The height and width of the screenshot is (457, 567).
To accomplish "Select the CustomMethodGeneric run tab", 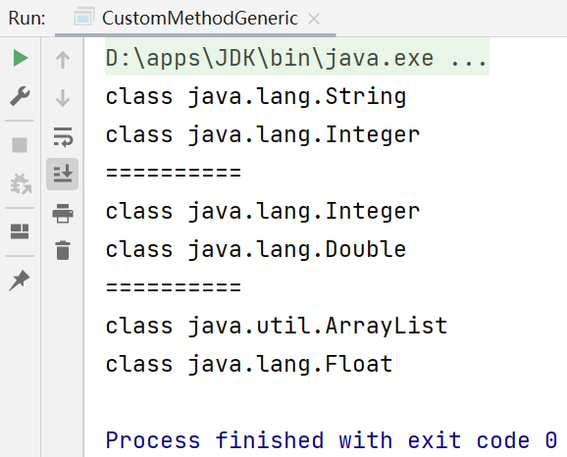I will pos(195,18).
